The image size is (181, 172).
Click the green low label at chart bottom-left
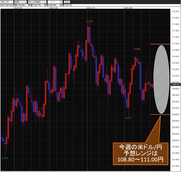coord(5,158)
